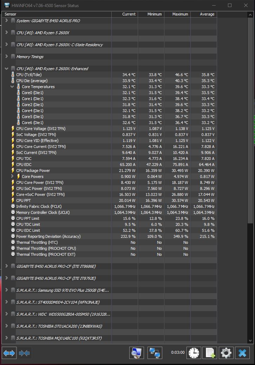Click round icon of Thermal Throttling (HTC)
The height and width of the screenshot is (365, 255).
pos(13,242)
